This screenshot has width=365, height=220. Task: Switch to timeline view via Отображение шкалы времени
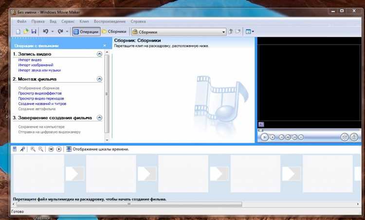coord(97,149)
